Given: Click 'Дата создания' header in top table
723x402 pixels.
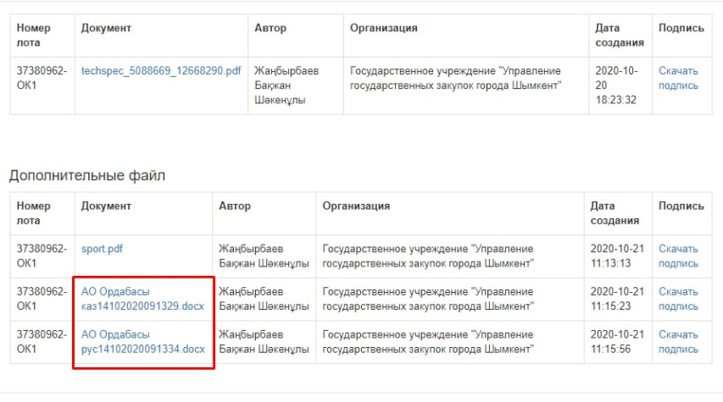Looking at the screenshot, I should [620, 35].
